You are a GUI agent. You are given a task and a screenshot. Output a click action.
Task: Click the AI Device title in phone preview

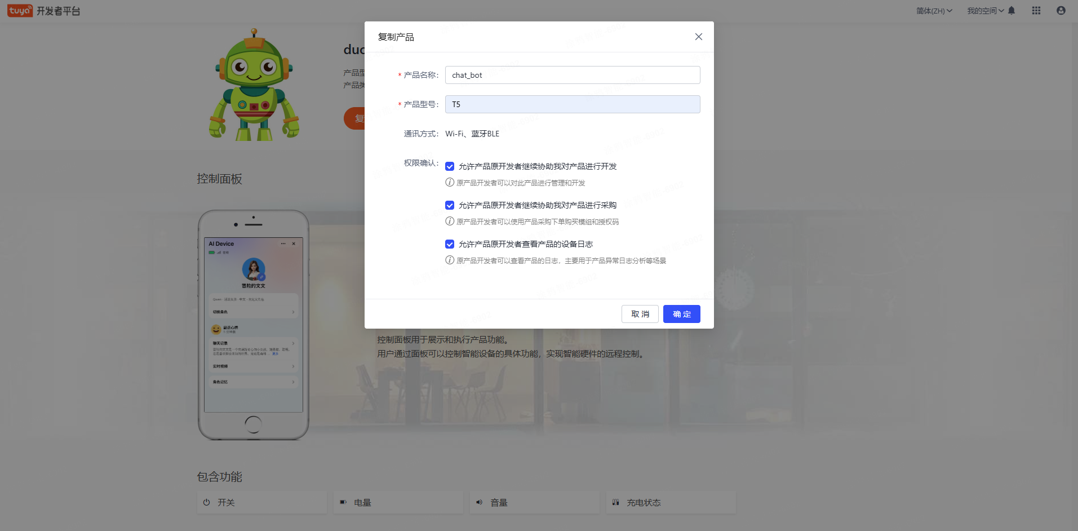(221, 244)
